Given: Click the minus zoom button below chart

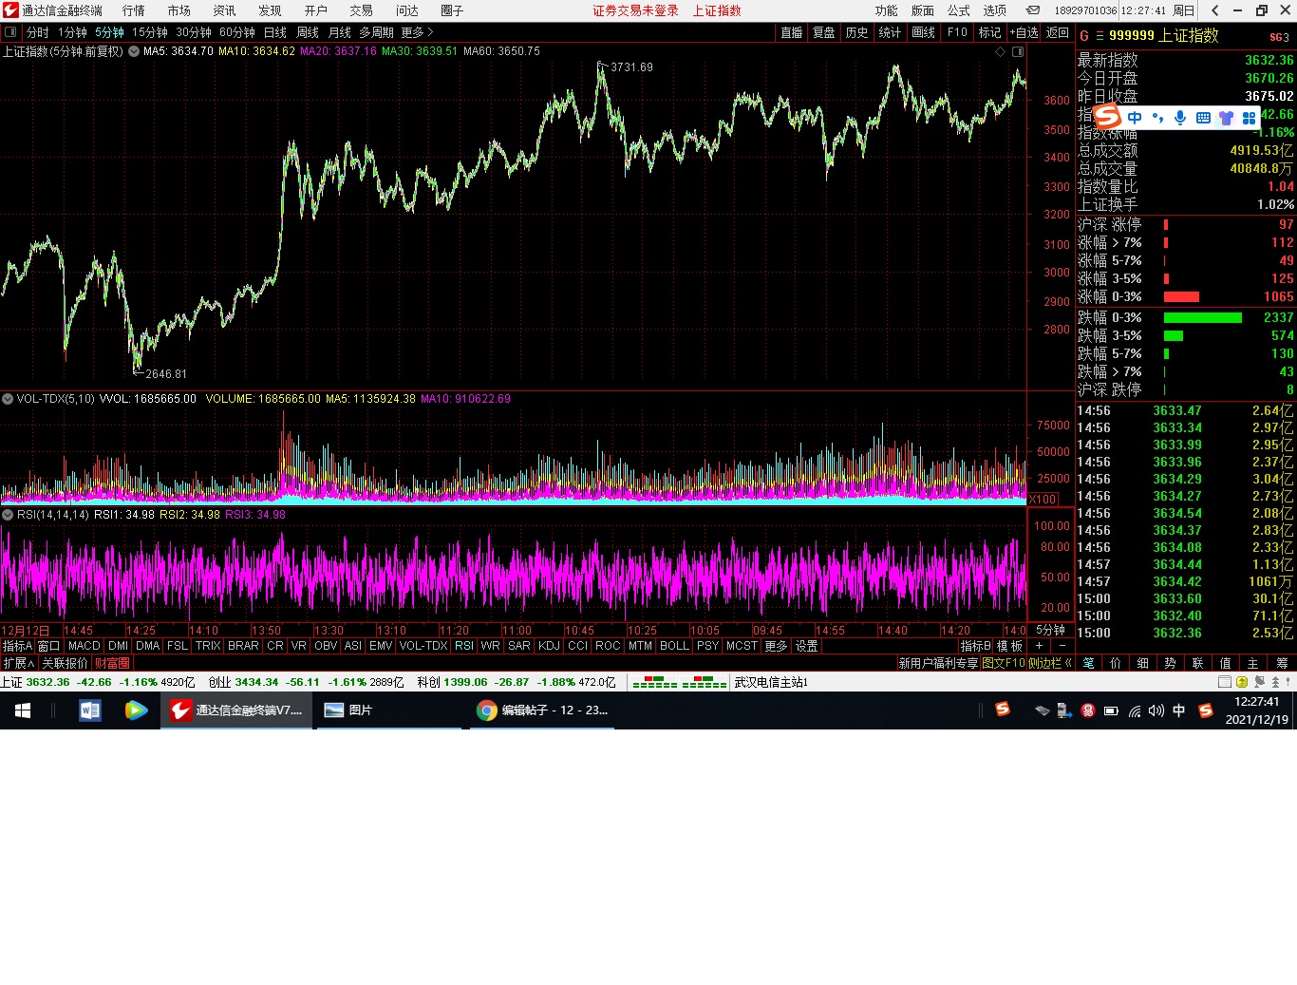Looking at the screenshot, I should coord(1062,646).
